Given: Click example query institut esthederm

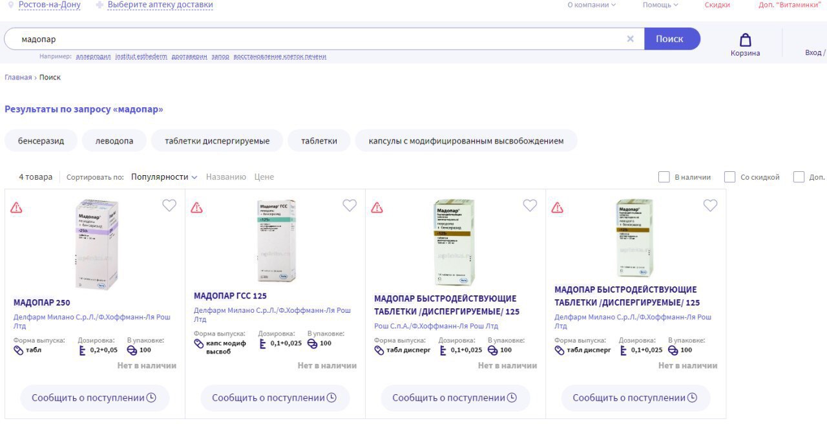Looking at the screenshot, I should (141, 57).
